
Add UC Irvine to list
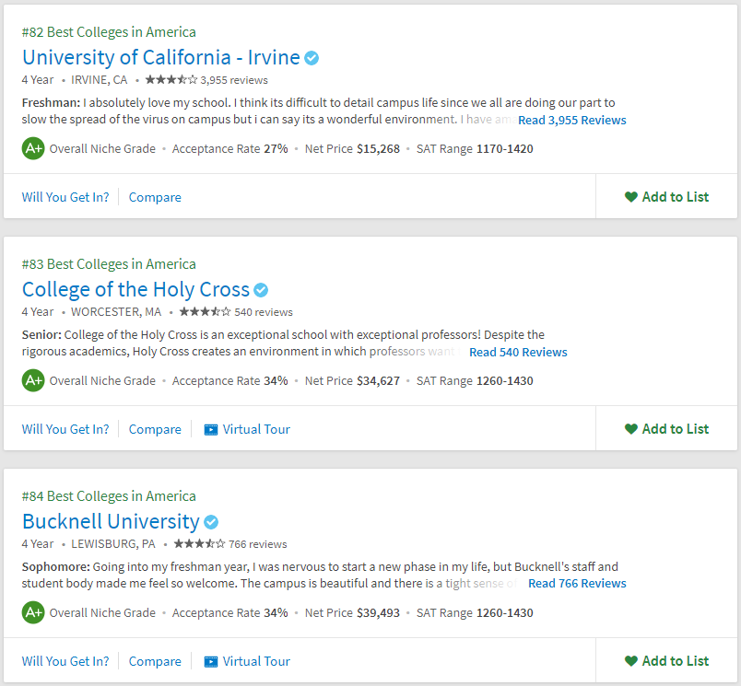coord(666,196)
